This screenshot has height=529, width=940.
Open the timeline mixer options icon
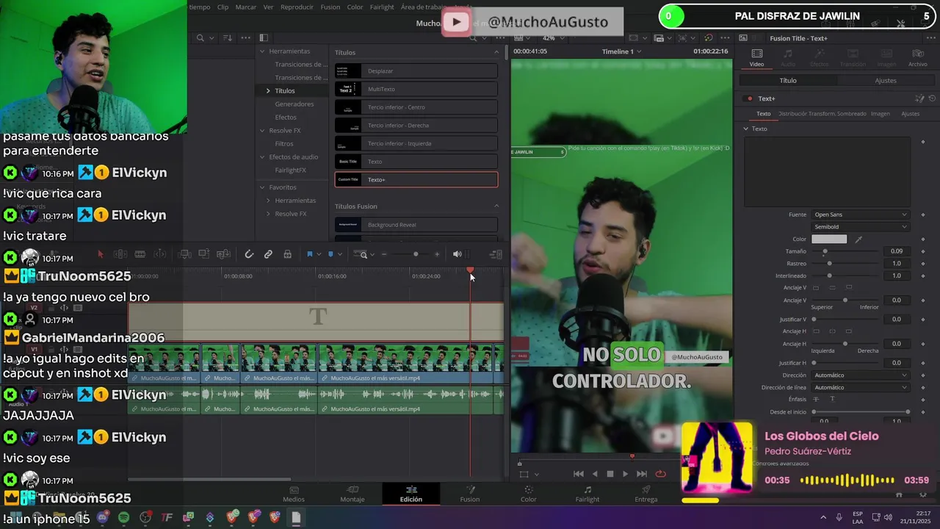point(496,254)
